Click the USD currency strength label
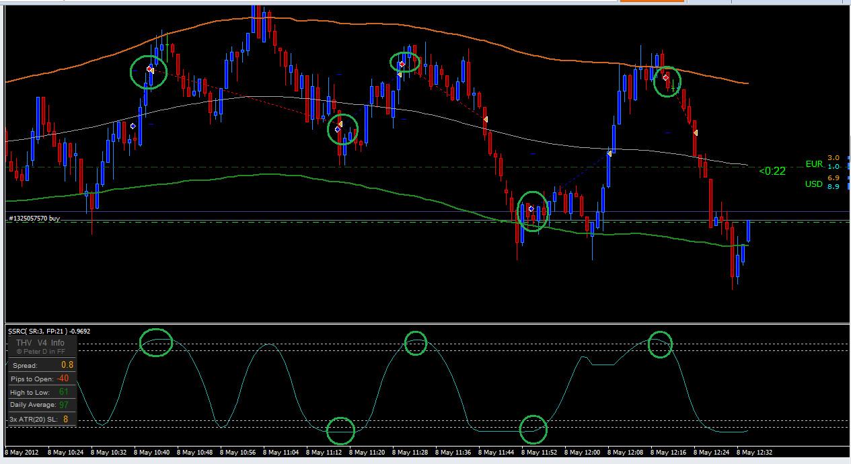The width and height of the screenshot is (851, 464). click(x=814, y=184)
